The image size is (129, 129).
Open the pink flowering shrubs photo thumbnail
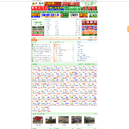click(x=63, y=120)
